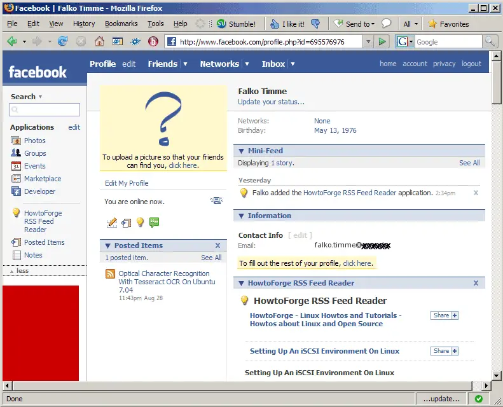Click the Google search box in toolbar
The image size is (503, 407).
(448, 42)
